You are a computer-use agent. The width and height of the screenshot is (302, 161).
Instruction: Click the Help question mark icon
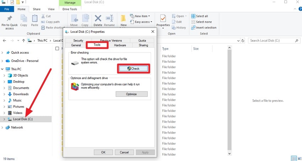300,9
